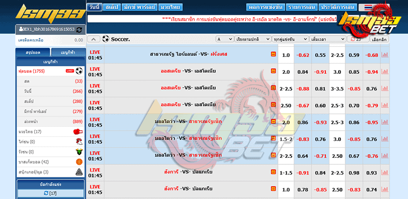Image resolution: width=408 pixels, height=199 pixels.
Task: Pick odds -0.71 in the Moldova row
Action: point(320,156)
